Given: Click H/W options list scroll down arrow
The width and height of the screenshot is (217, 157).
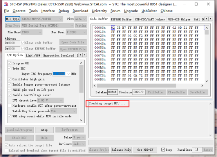Looking at the screenshot, I should point(81,120).
